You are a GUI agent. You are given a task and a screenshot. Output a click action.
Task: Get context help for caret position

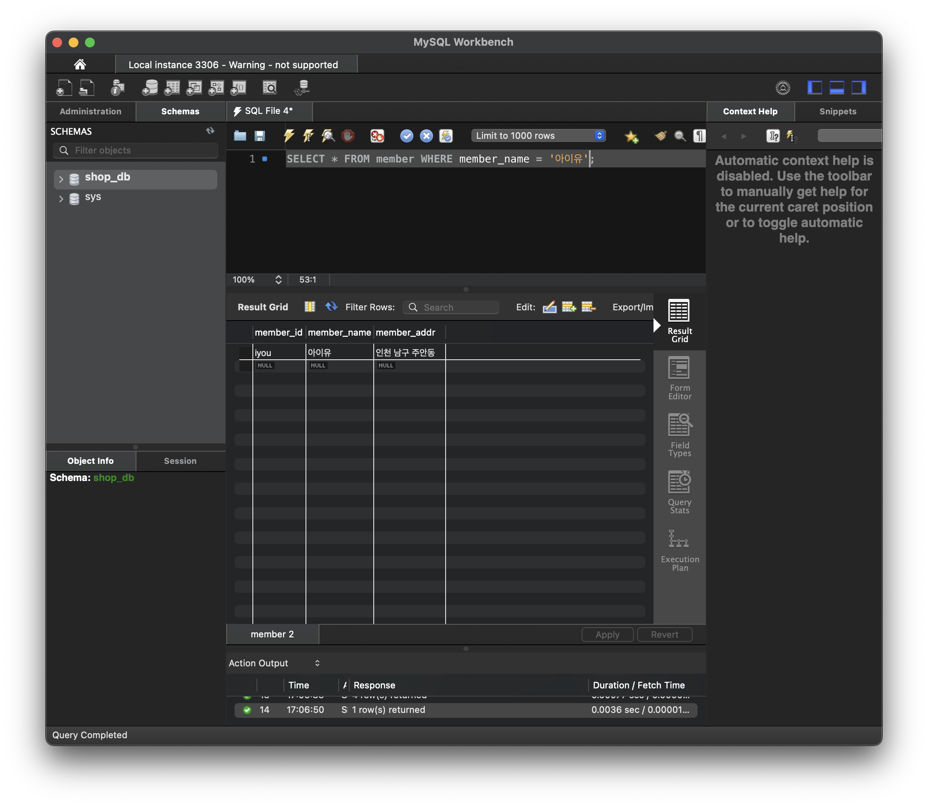pos(773,136)
